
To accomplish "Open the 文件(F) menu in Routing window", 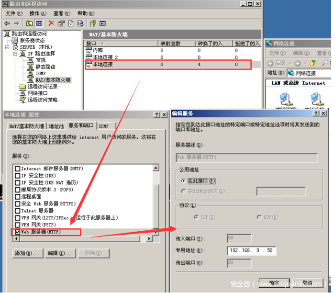I will pos(14,13).
